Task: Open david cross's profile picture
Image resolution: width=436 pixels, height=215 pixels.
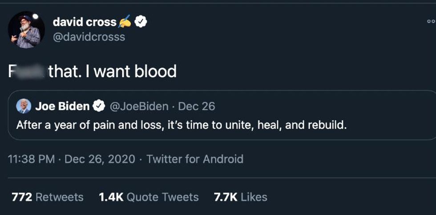Action: [x=26, y=30]
